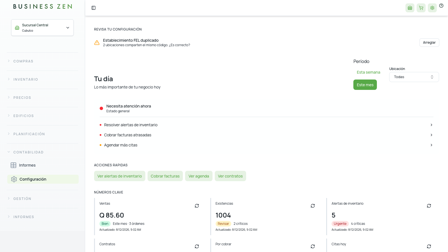Open Agendar más citas row
Screen dimensions: 448x252
[267, 145]
